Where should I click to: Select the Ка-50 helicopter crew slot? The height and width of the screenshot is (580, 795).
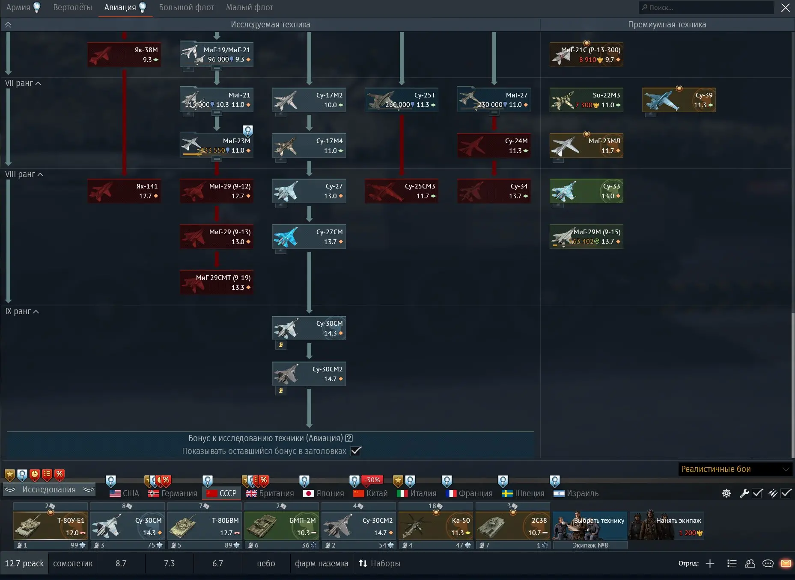pyautogui.click(x=436, y=526)
